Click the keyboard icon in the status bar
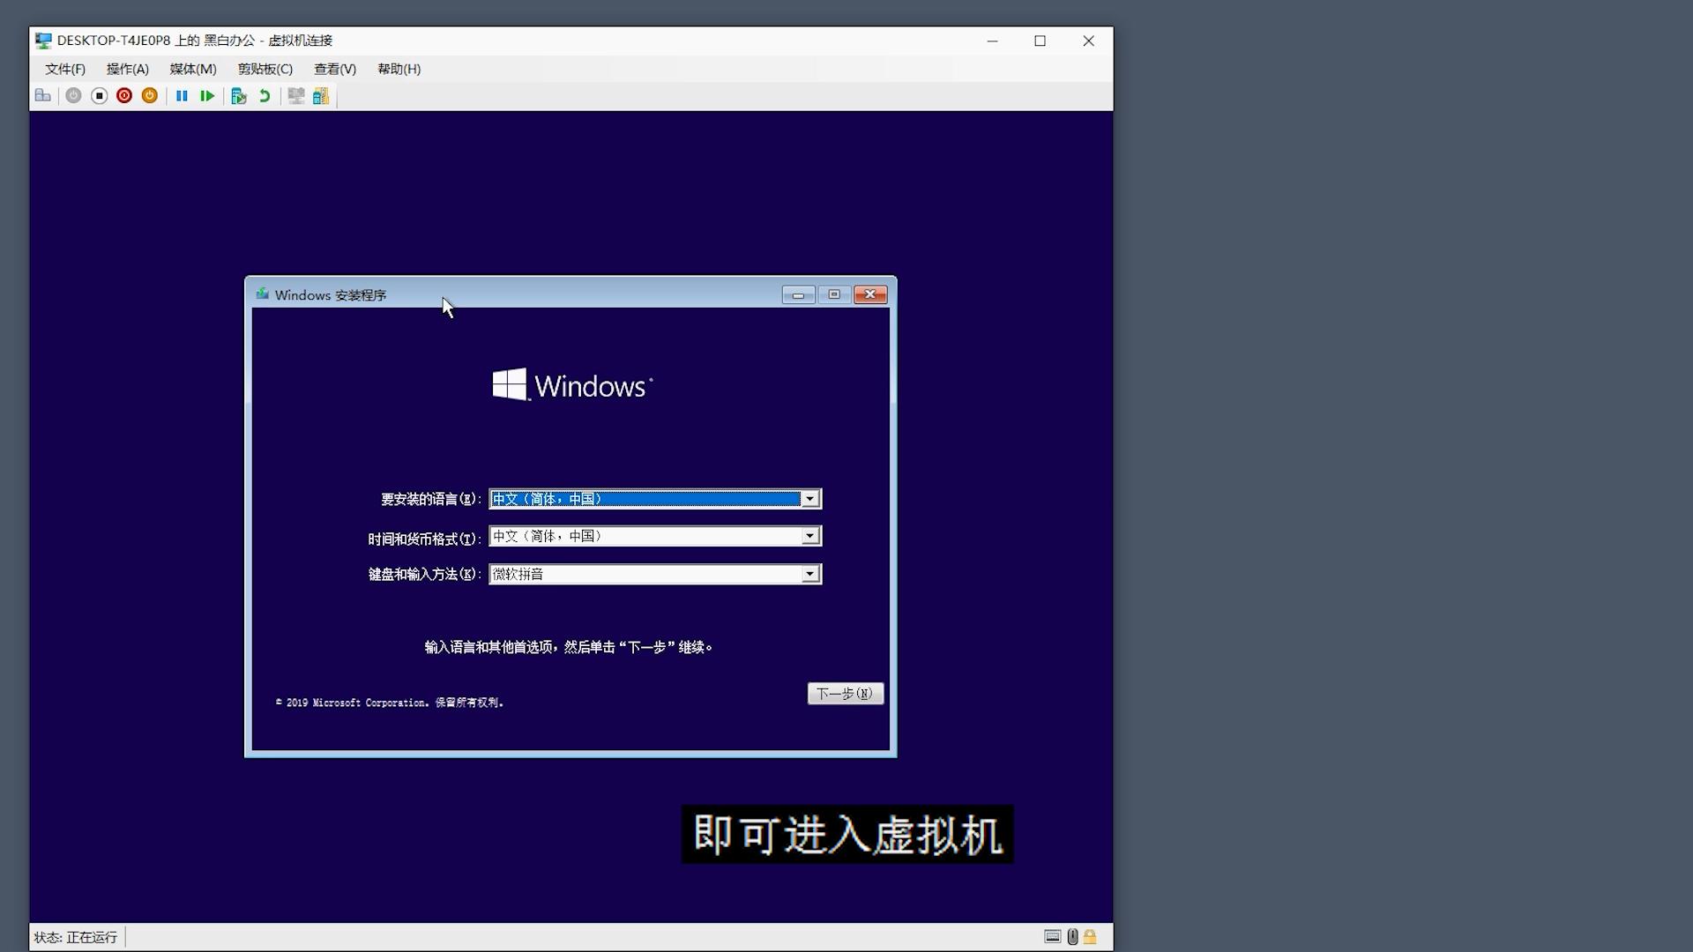Image resolution: width=1693 pixels, height=952 pixels. (1052, 937)
